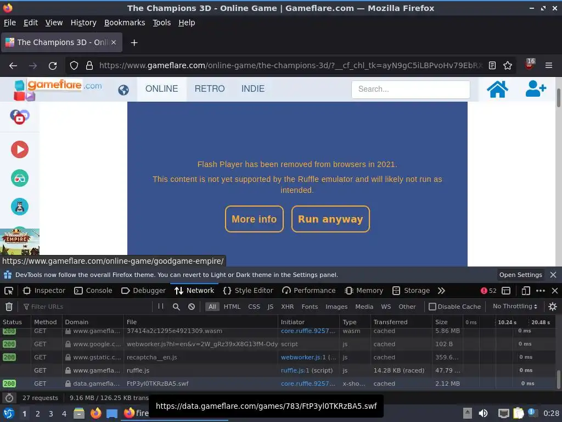Screen dimensions: 562x422
Task: Switch to Performance tab
Action: (309, 291)
